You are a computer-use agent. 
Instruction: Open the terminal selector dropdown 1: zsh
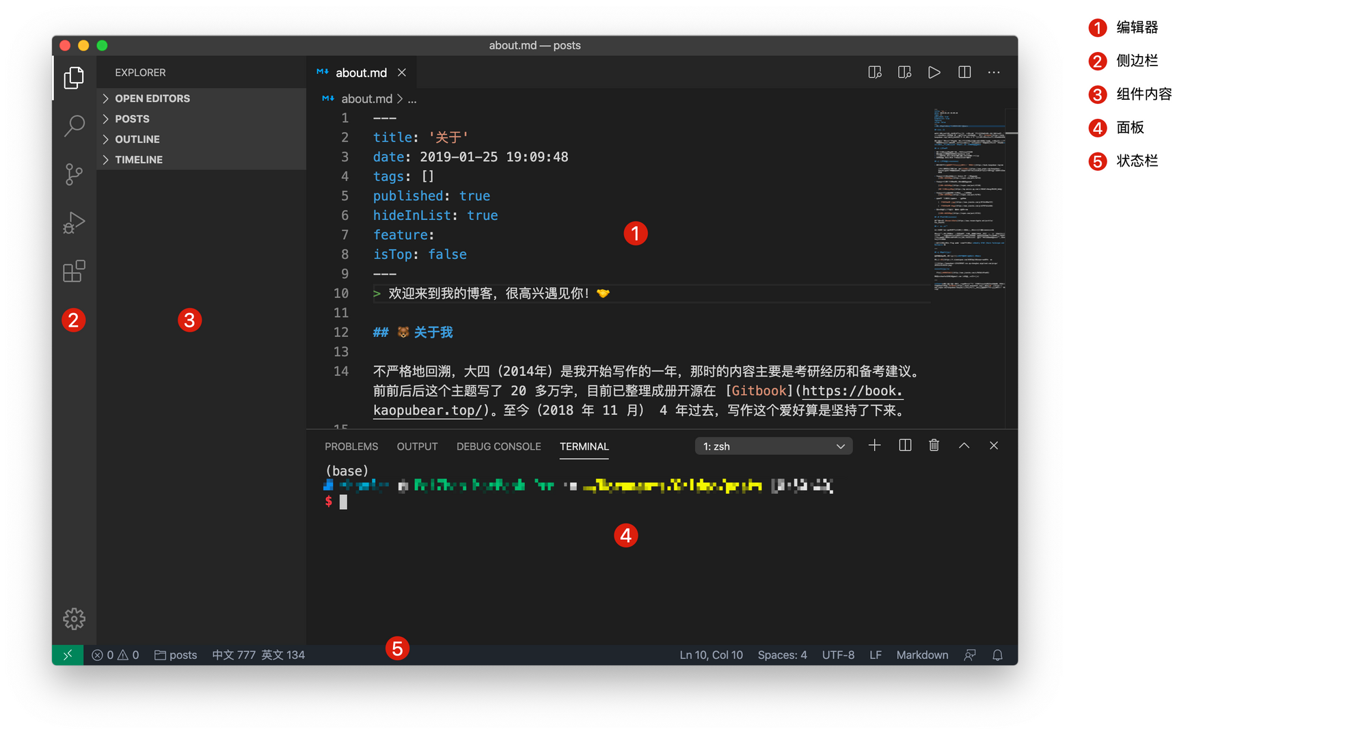(773, 446)
